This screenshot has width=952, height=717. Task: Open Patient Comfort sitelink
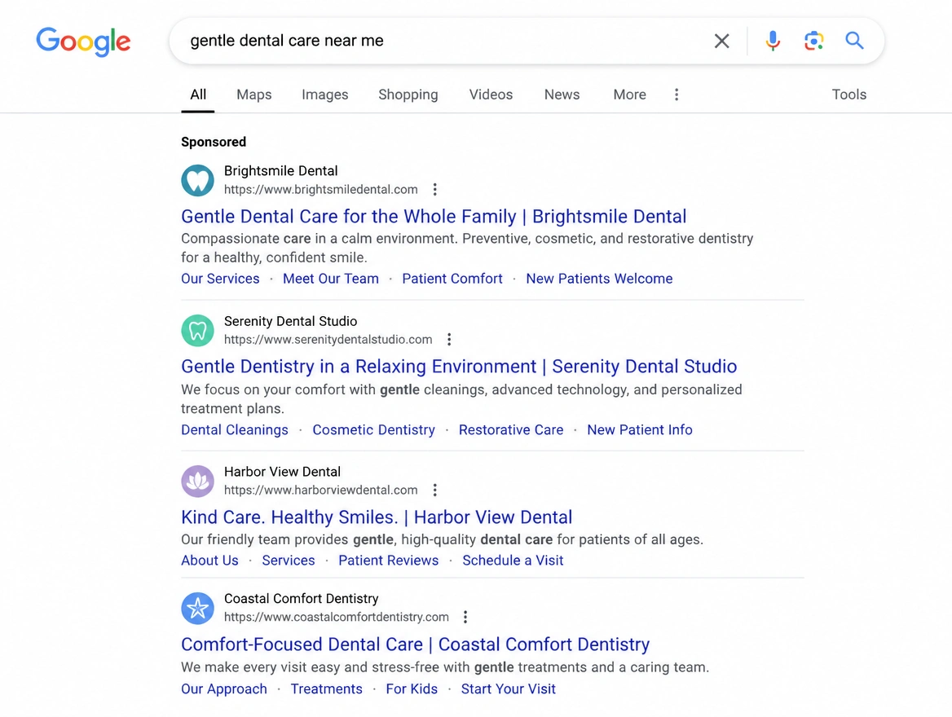(x=452, y=279)
